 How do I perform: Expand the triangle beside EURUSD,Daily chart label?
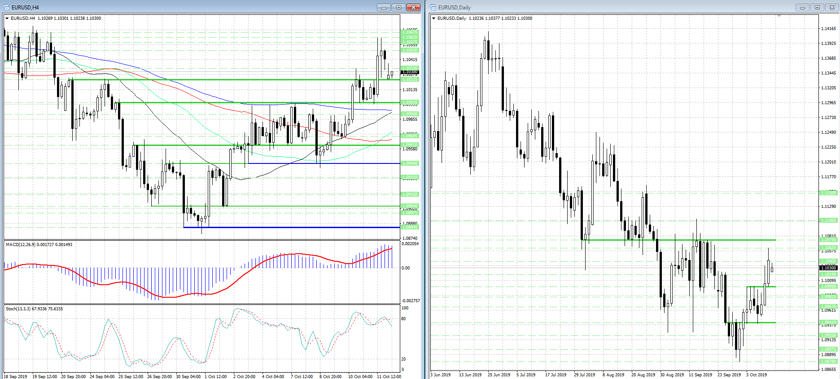[x=433, y=18]
